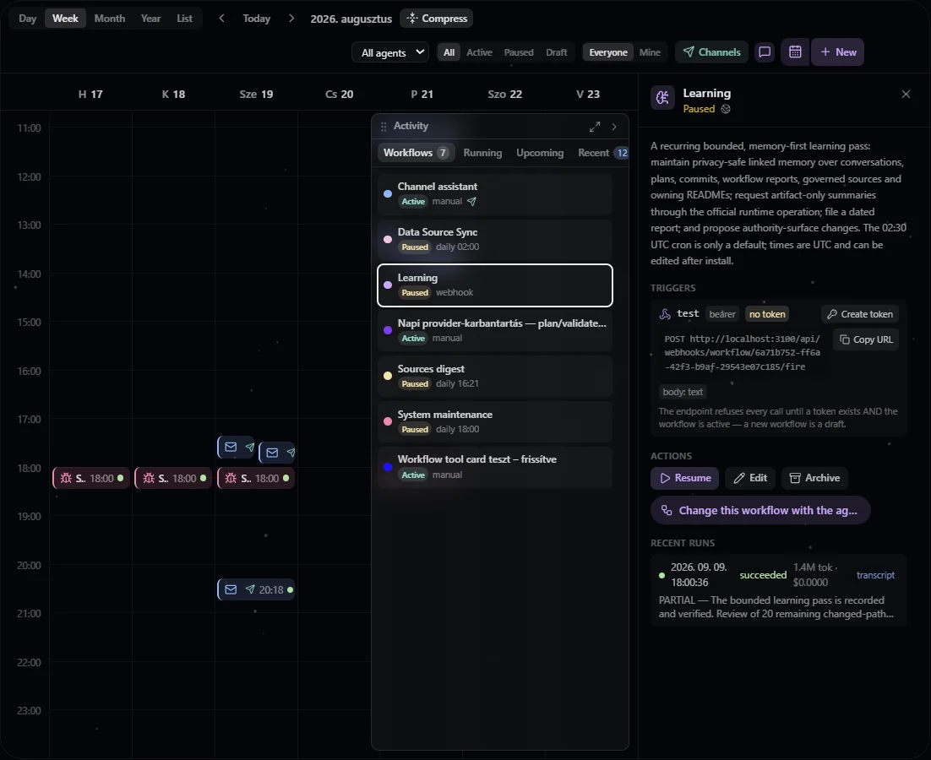Click the no token badge
This screenshot has height=760, width=931.
pos(766,314)
